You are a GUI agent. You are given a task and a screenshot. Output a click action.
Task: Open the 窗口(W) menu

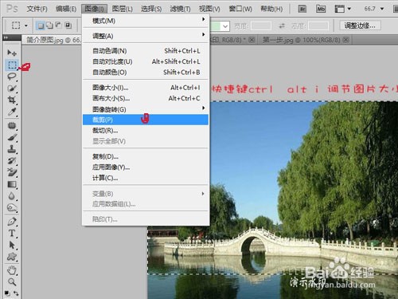pyautogui.click(x=240, y=9)
